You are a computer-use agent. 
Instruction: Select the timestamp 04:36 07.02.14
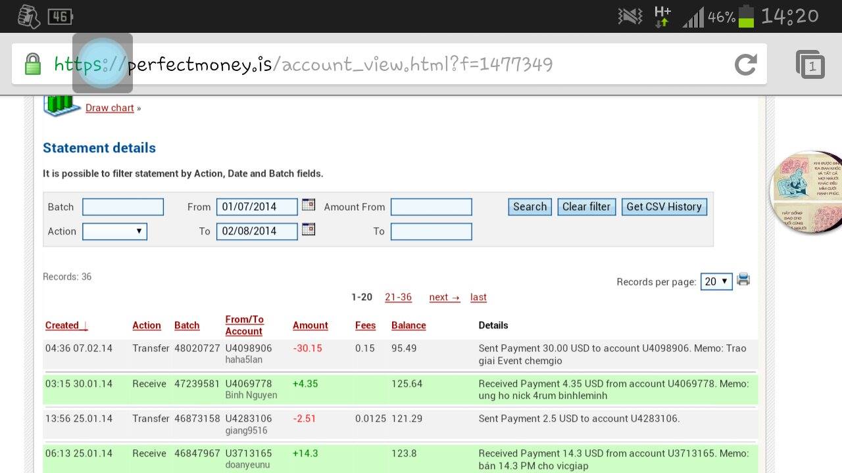click(79, 348)
